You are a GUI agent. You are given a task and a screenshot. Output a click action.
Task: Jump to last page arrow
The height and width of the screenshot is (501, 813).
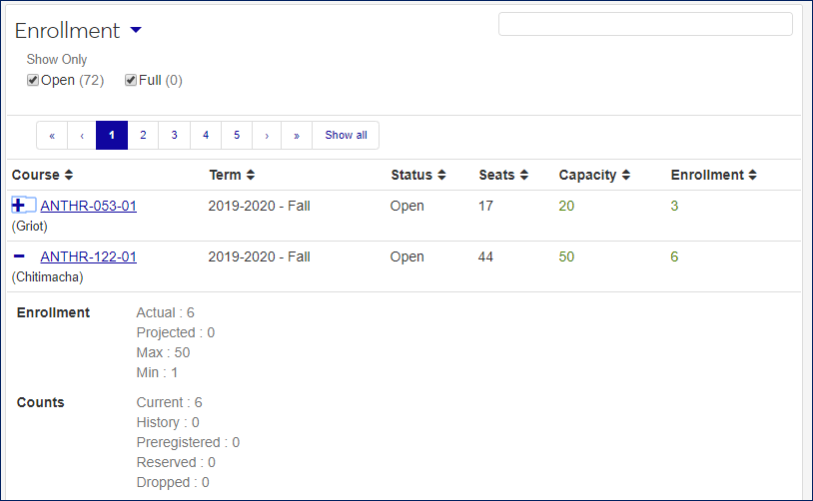point(297,136)
